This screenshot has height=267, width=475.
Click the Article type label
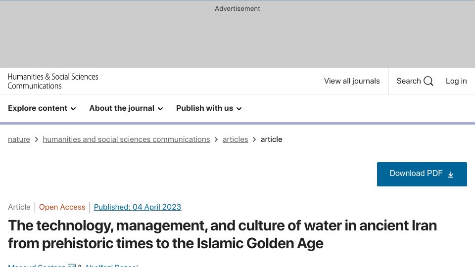coord(19,207)
